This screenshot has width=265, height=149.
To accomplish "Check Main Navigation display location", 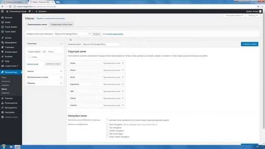I will [x=107, y=125].
